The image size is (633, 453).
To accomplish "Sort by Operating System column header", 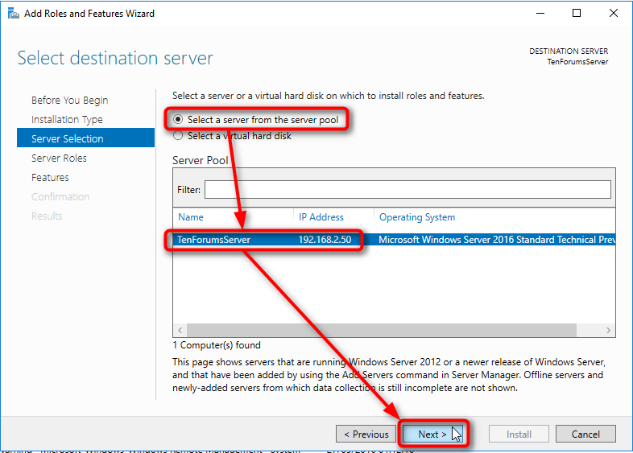I will (x=417, y=217).
